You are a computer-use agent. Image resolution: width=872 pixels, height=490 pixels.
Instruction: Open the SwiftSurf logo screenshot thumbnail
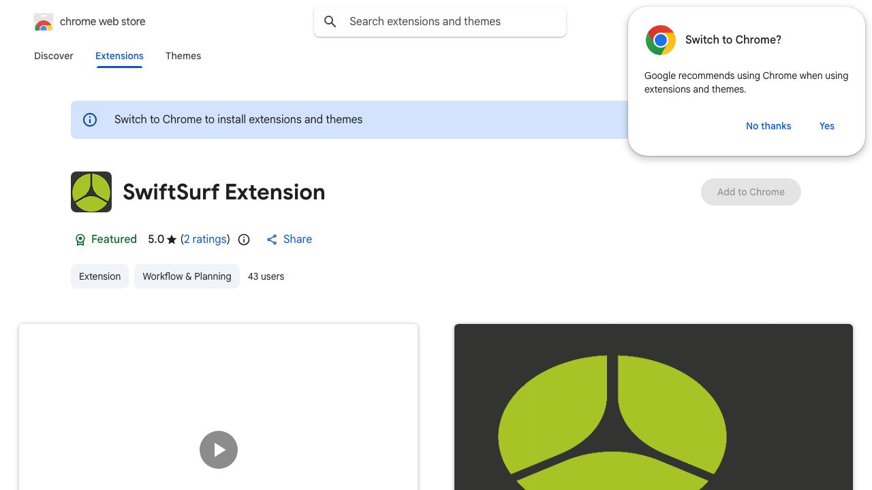653,407
